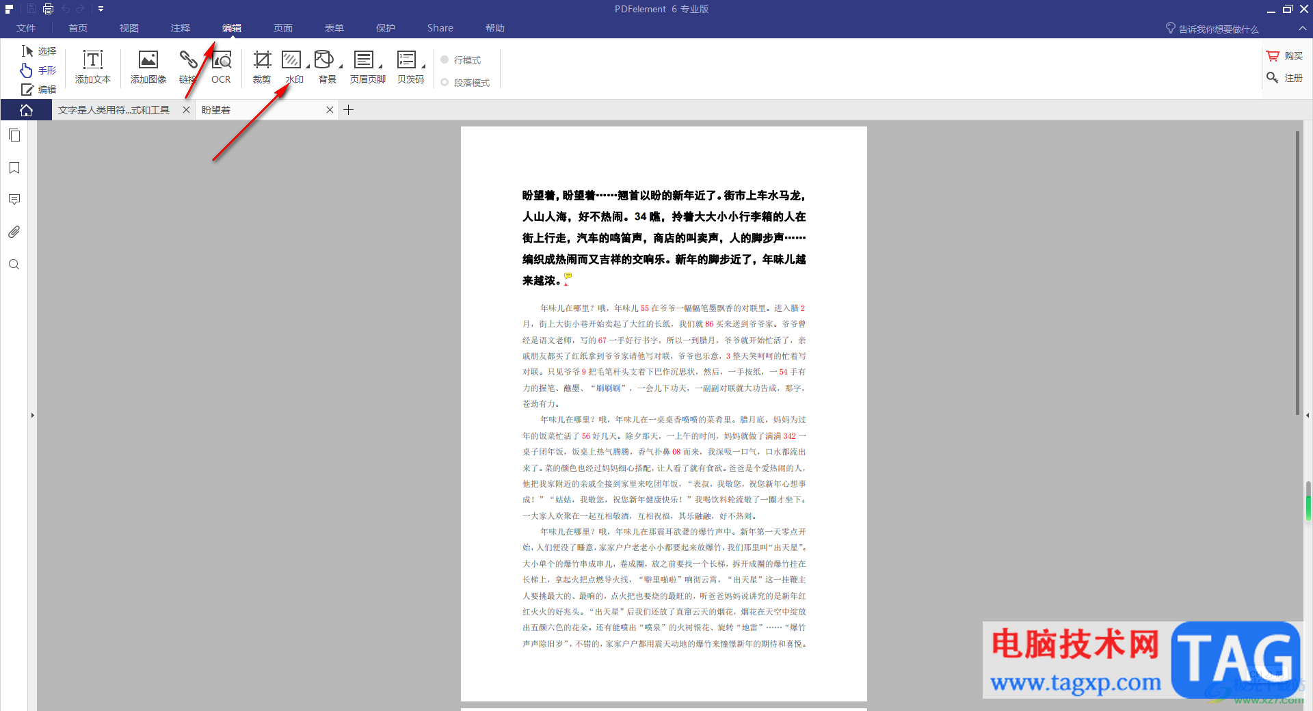Switch to the 表单 ribbon tab

334,28
